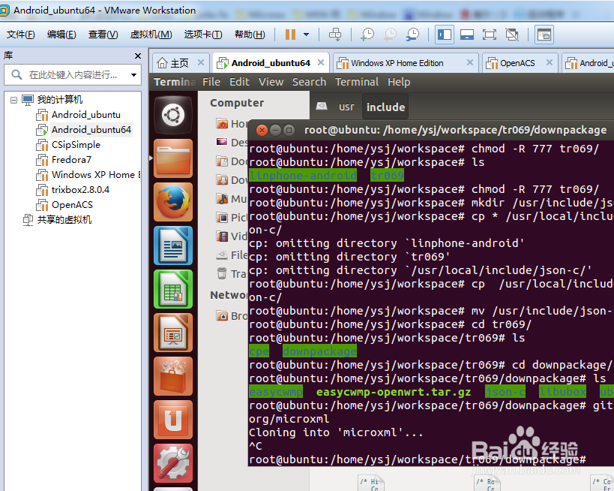Toggle the library sidebar view icon
The height and width of the screenshot is (491, 614).
[445, 35]
